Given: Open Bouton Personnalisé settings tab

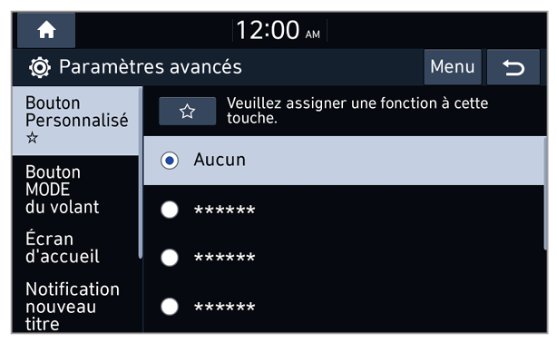Looking at the screenshot, I should [75, 121].
